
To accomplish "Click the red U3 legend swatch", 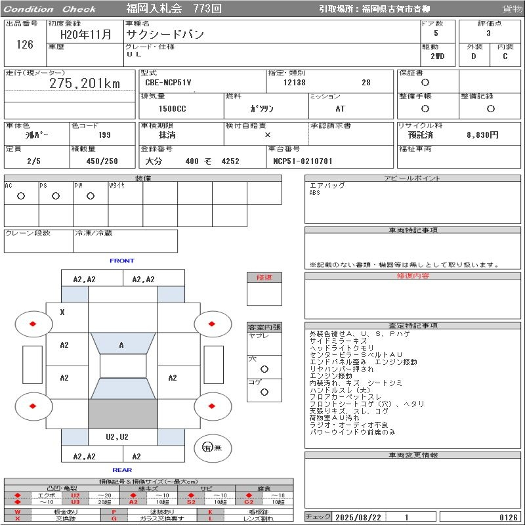I will point(75,502).
